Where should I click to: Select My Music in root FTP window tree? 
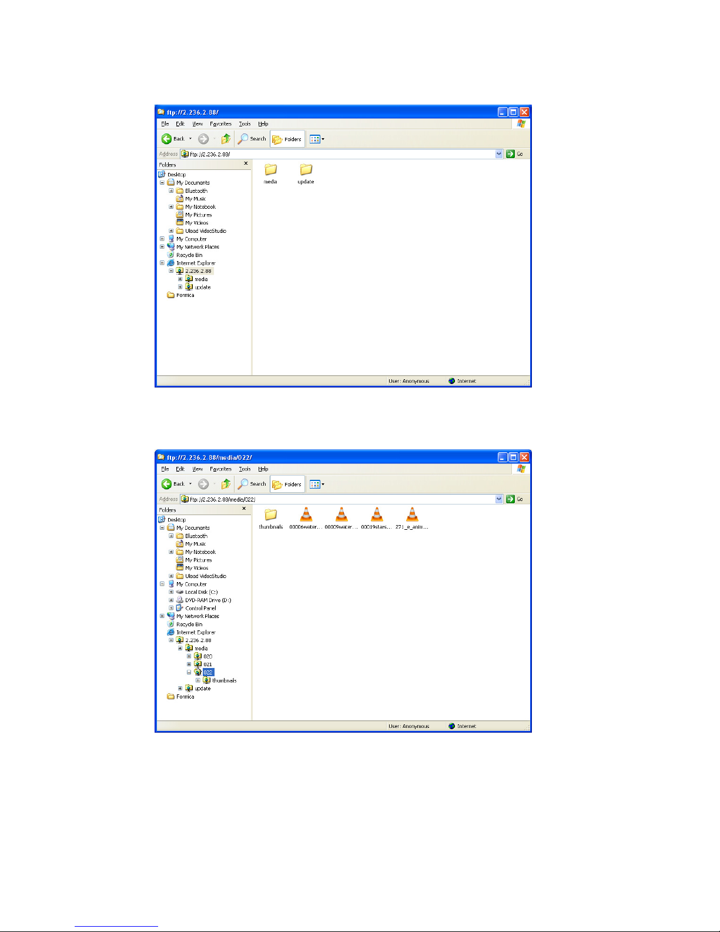click(196, 199)
